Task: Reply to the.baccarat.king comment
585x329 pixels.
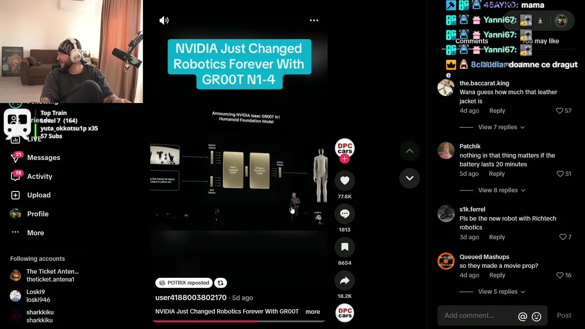Action: 497,111
